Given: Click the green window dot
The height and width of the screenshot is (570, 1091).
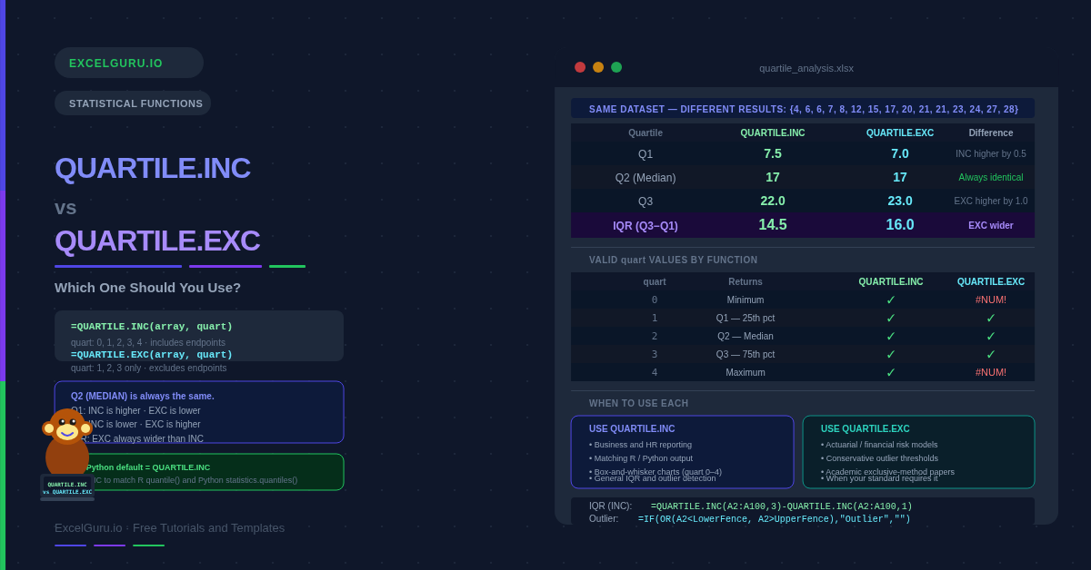Looking at the screenshot, I should click(x=616, y=67).
